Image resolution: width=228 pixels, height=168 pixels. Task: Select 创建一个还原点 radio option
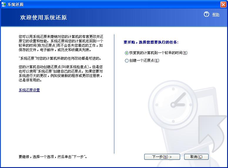click(127, 61)
